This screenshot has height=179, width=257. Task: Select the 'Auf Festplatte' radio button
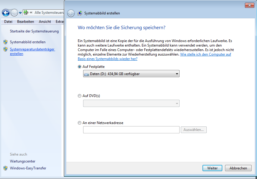click(x=80, y=67)
